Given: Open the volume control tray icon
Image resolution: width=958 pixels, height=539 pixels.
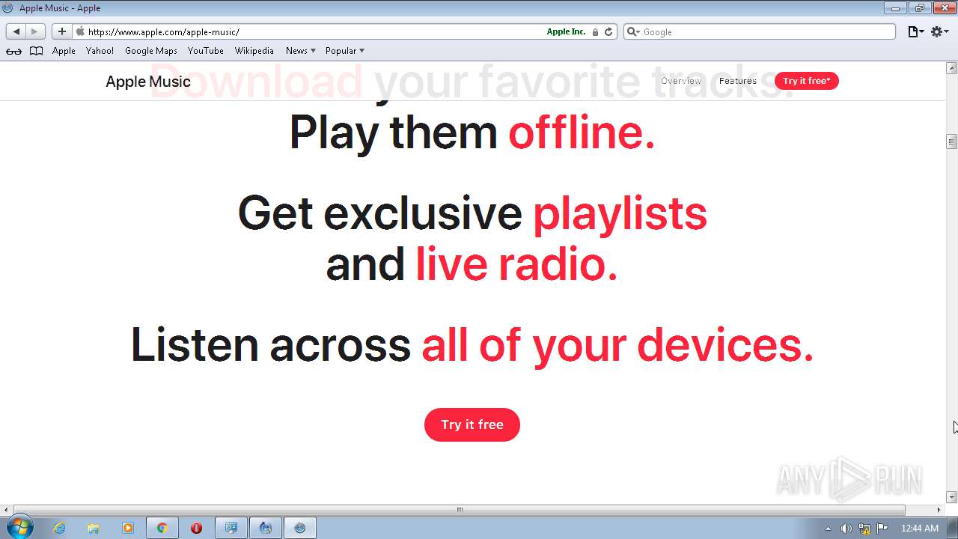Looking at the screenshot, I should pyautogui.click(x=846, y=529).
